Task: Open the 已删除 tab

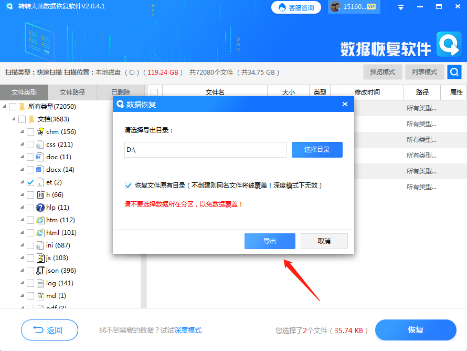Action: (x=121, y=92)
